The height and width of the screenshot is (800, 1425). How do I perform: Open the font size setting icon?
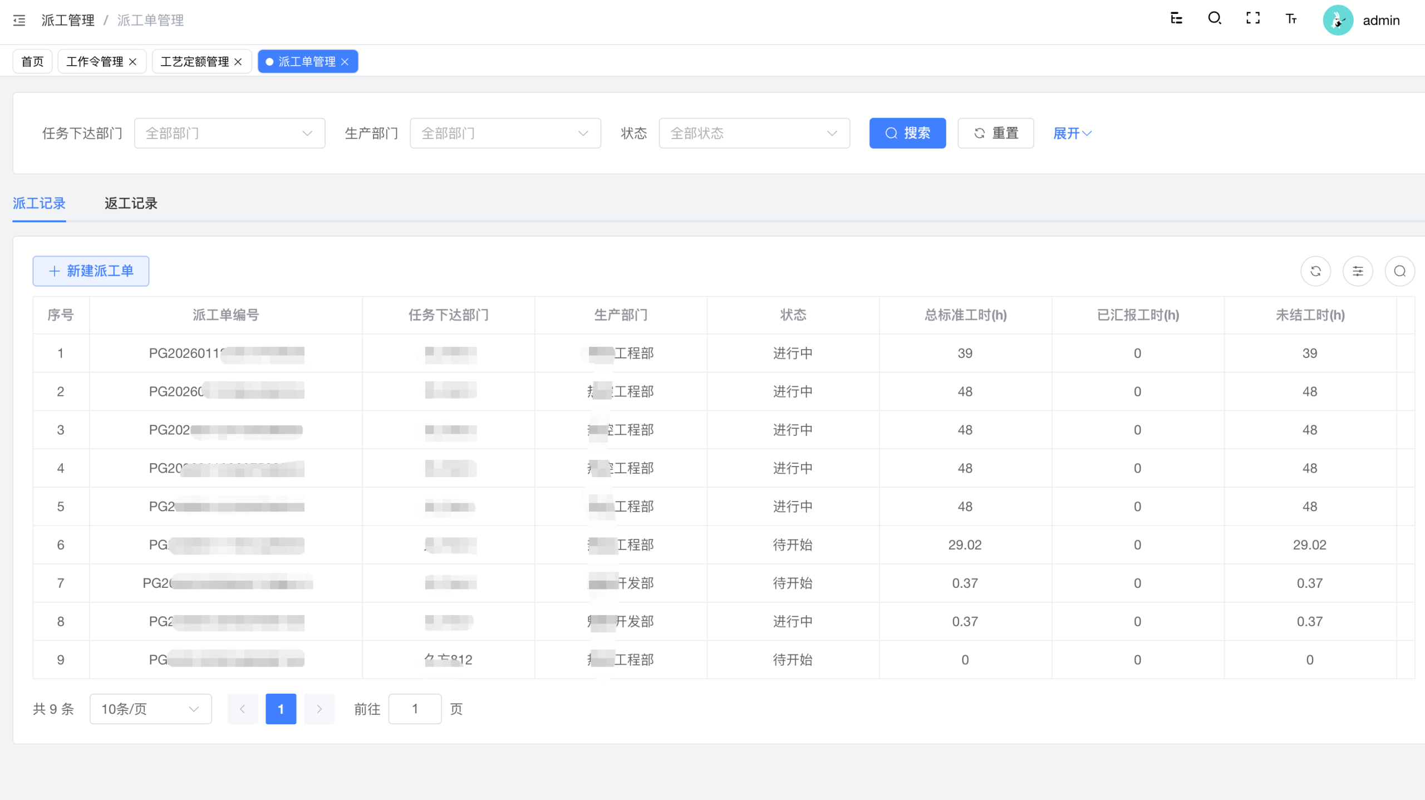point(1291,19)
